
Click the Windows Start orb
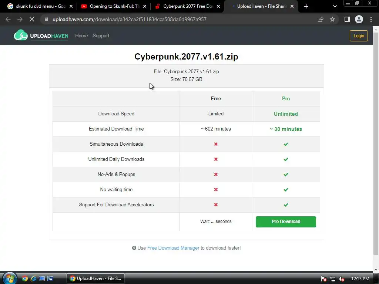[x=10, y=278]
